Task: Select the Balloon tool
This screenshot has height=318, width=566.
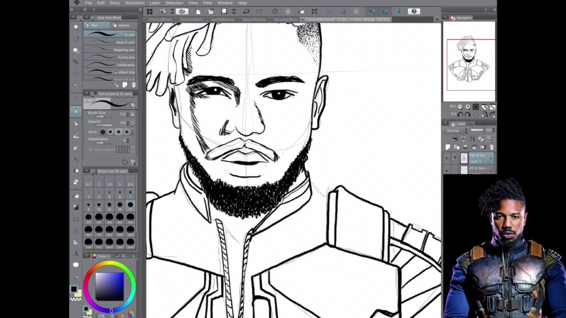Action: [x=76, y=265]
